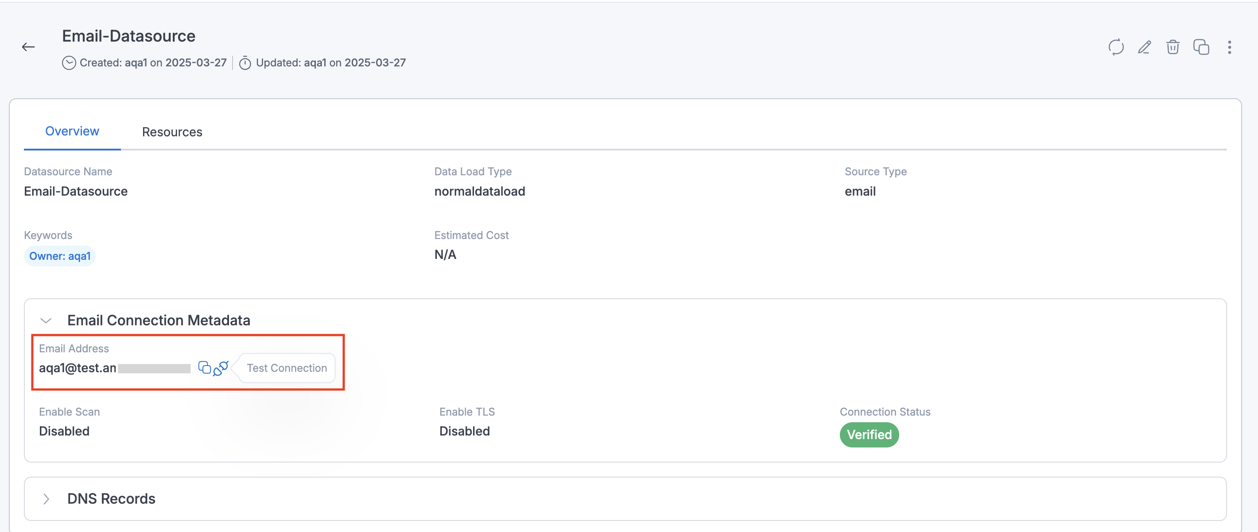The height and width of the screenshot is (532, 1258).
Task: Switch to the Resources tab
Action: (x=172, y=132)
